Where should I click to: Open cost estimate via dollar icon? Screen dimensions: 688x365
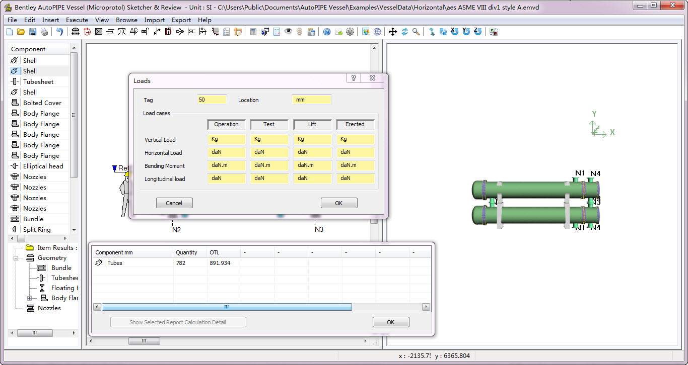coord(300,32)
